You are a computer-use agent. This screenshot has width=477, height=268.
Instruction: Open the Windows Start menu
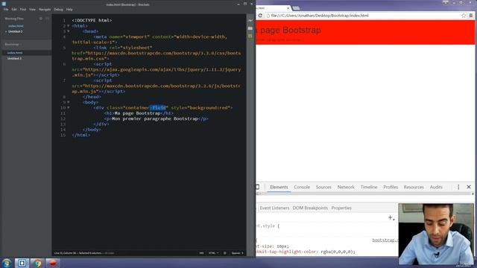click(7, 263)
